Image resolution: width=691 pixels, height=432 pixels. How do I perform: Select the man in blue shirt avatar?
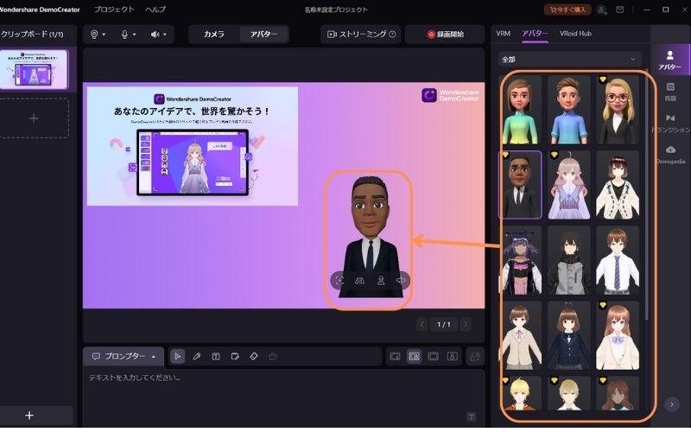[x=569, y=110]
